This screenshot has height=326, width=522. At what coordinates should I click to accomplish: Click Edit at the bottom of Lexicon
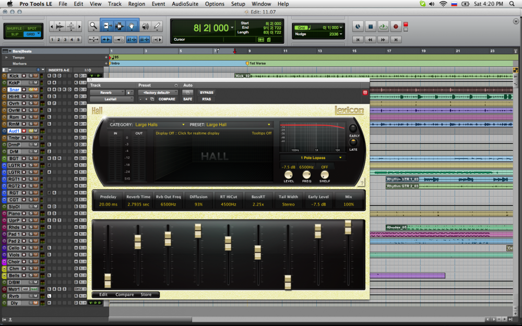(x=103, y=295)
